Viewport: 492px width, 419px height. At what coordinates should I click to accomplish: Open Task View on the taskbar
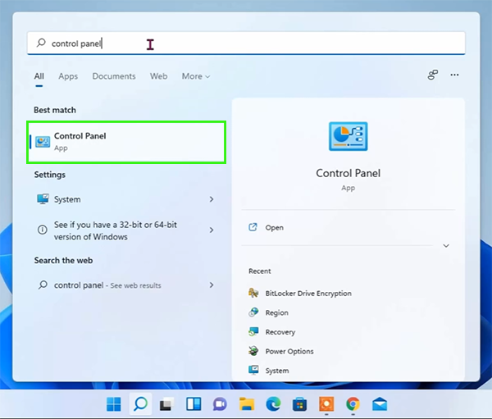click(x=167, y=404)
